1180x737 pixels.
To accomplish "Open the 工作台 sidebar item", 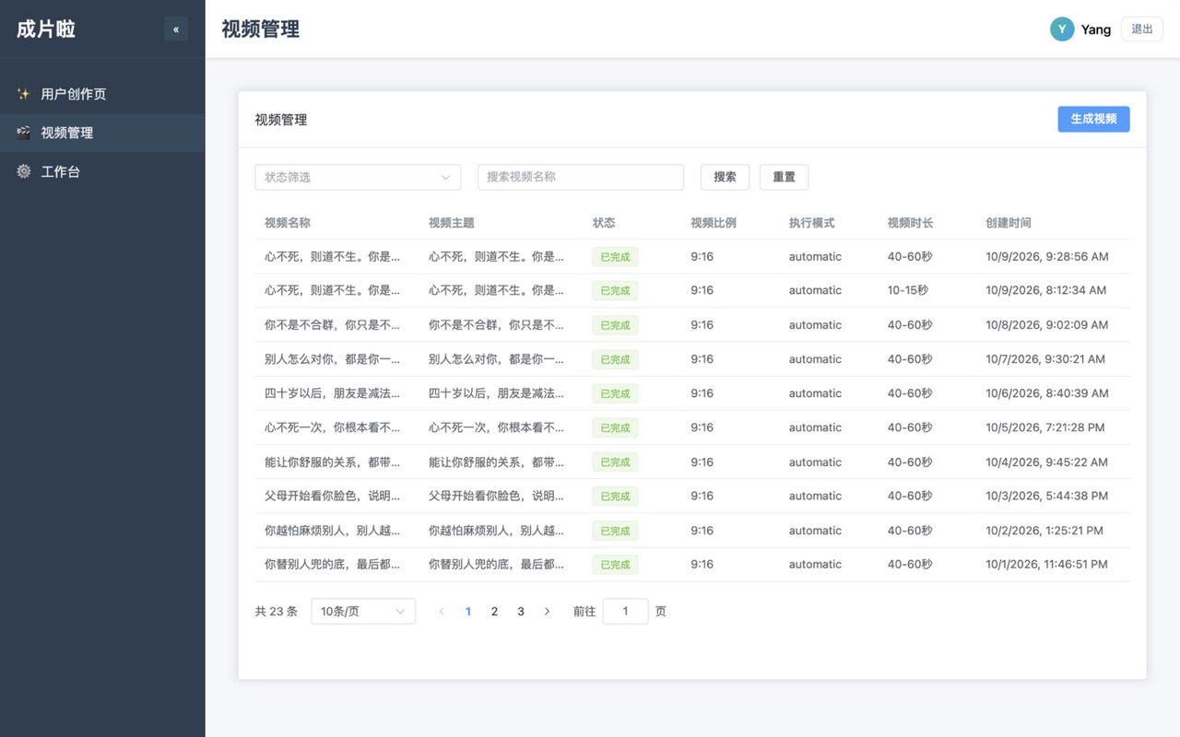I will (x=102, y=171).
